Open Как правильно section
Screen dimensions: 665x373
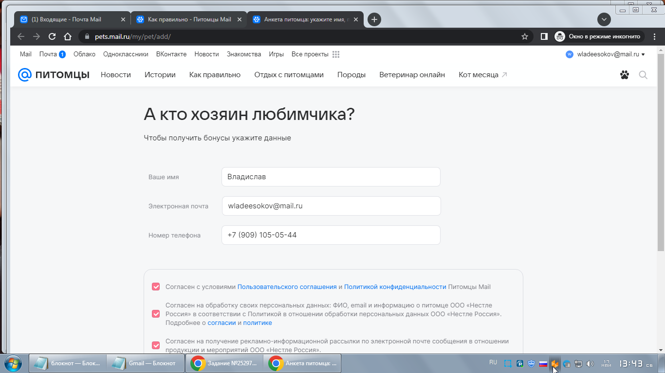point(215,75)
